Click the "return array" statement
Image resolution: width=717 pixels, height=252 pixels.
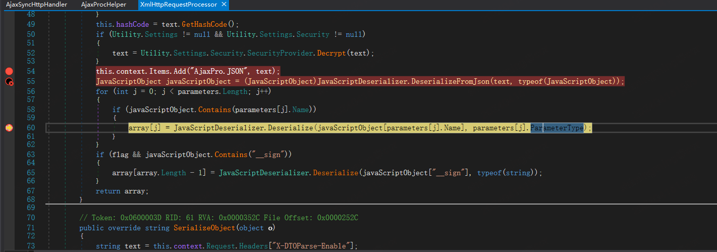coord(122,191)
